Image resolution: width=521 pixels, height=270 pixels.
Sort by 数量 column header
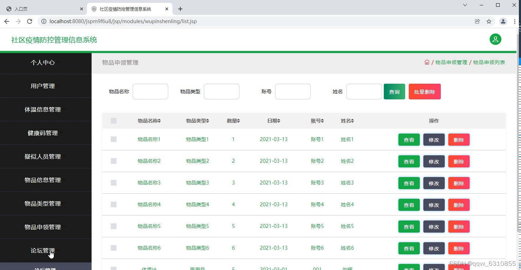pyautogui.click(x=233, y=121)
